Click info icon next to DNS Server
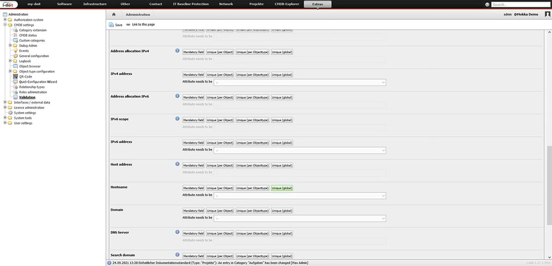 point(178,232)
